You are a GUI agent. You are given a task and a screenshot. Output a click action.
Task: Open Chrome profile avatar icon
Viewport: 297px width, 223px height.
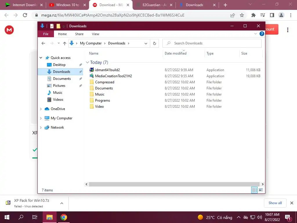tap(281, 15)
